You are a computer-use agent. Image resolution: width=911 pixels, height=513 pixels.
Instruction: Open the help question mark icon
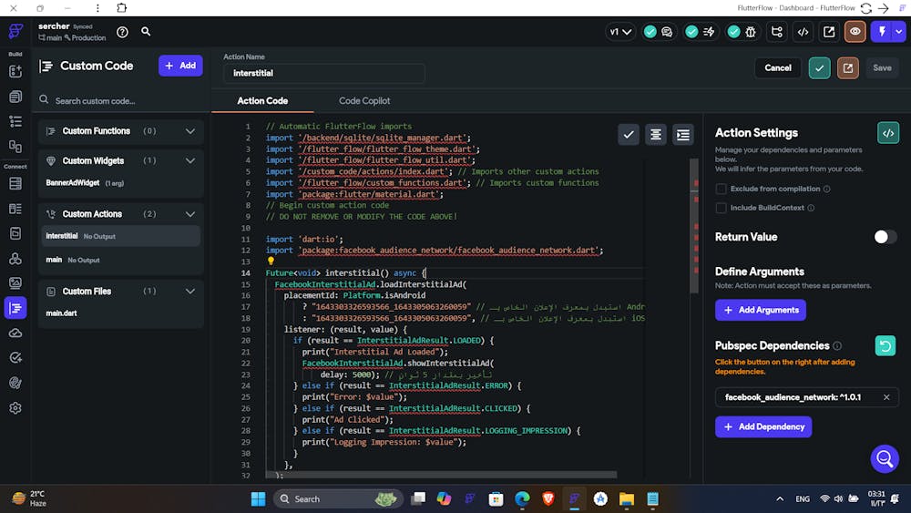coord(122,32)
